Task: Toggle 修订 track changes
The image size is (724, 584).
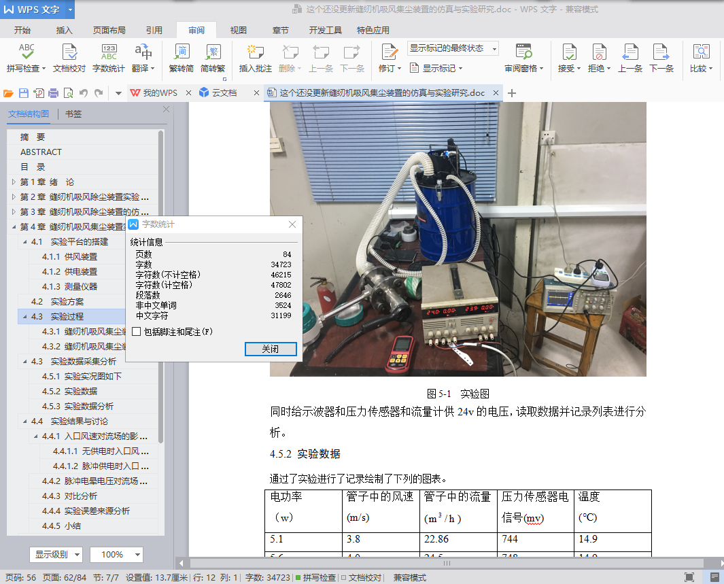Action: 390,58
